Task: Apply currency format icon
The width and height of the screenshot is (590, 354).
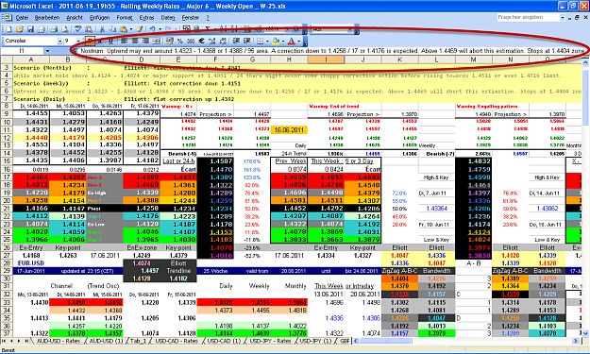Action: (169, 41)
